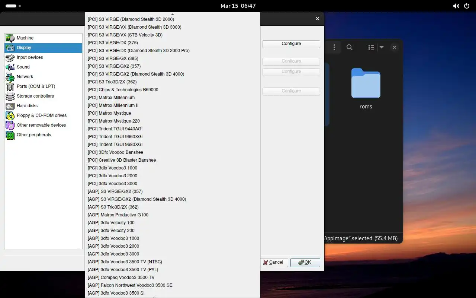Choose [PCI] S3 Trio3D/2X (362)
Image resolution: width=476 pixels, height=298 pixels.
coord(172,82)
